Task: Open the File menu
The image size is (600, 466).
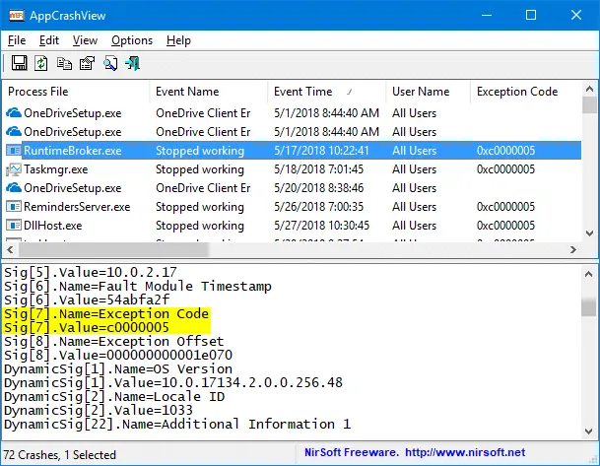Action: point(17,40)
